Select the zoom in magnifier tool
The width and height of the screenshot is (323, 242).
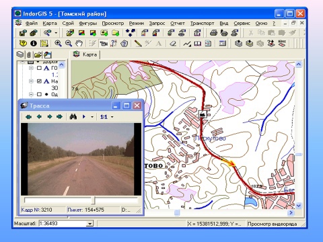pos(58,43)
